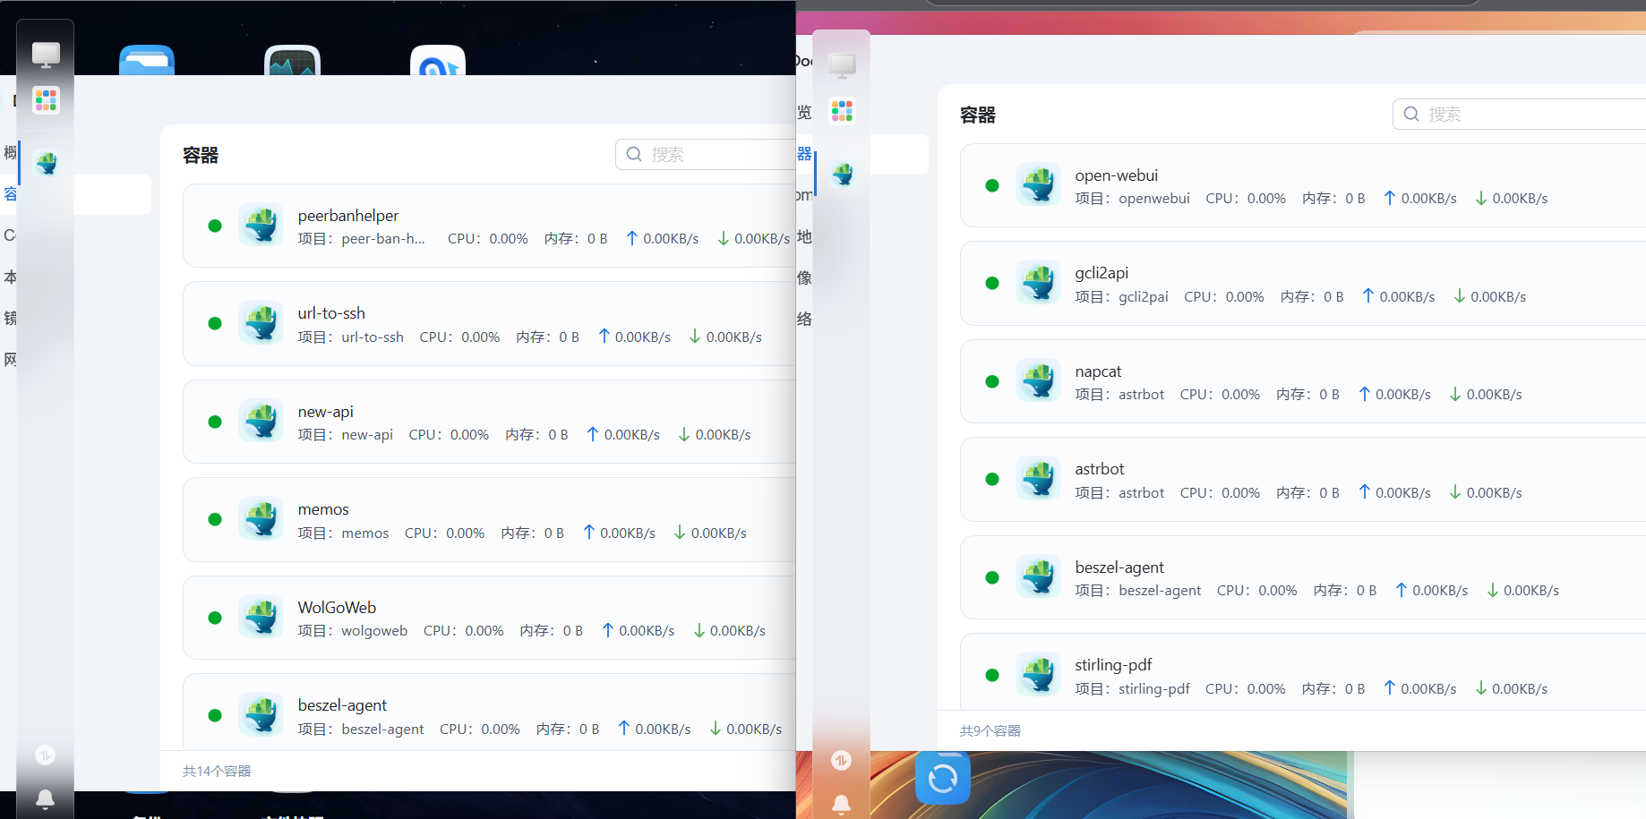The height and width of the screenshot is (819, 1646).
Task: Click the whale icon of the gcli2api container
Action: click(x=1039, y=283)
